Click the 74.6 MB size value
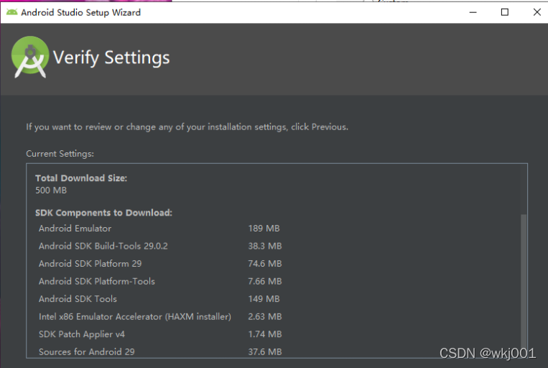548x368 pixels. click(265, 263)
